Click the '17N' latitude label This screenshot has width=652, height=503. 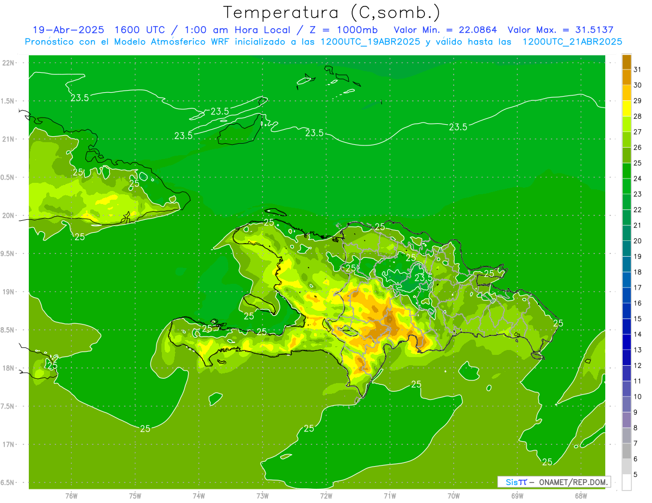point(9,444)
